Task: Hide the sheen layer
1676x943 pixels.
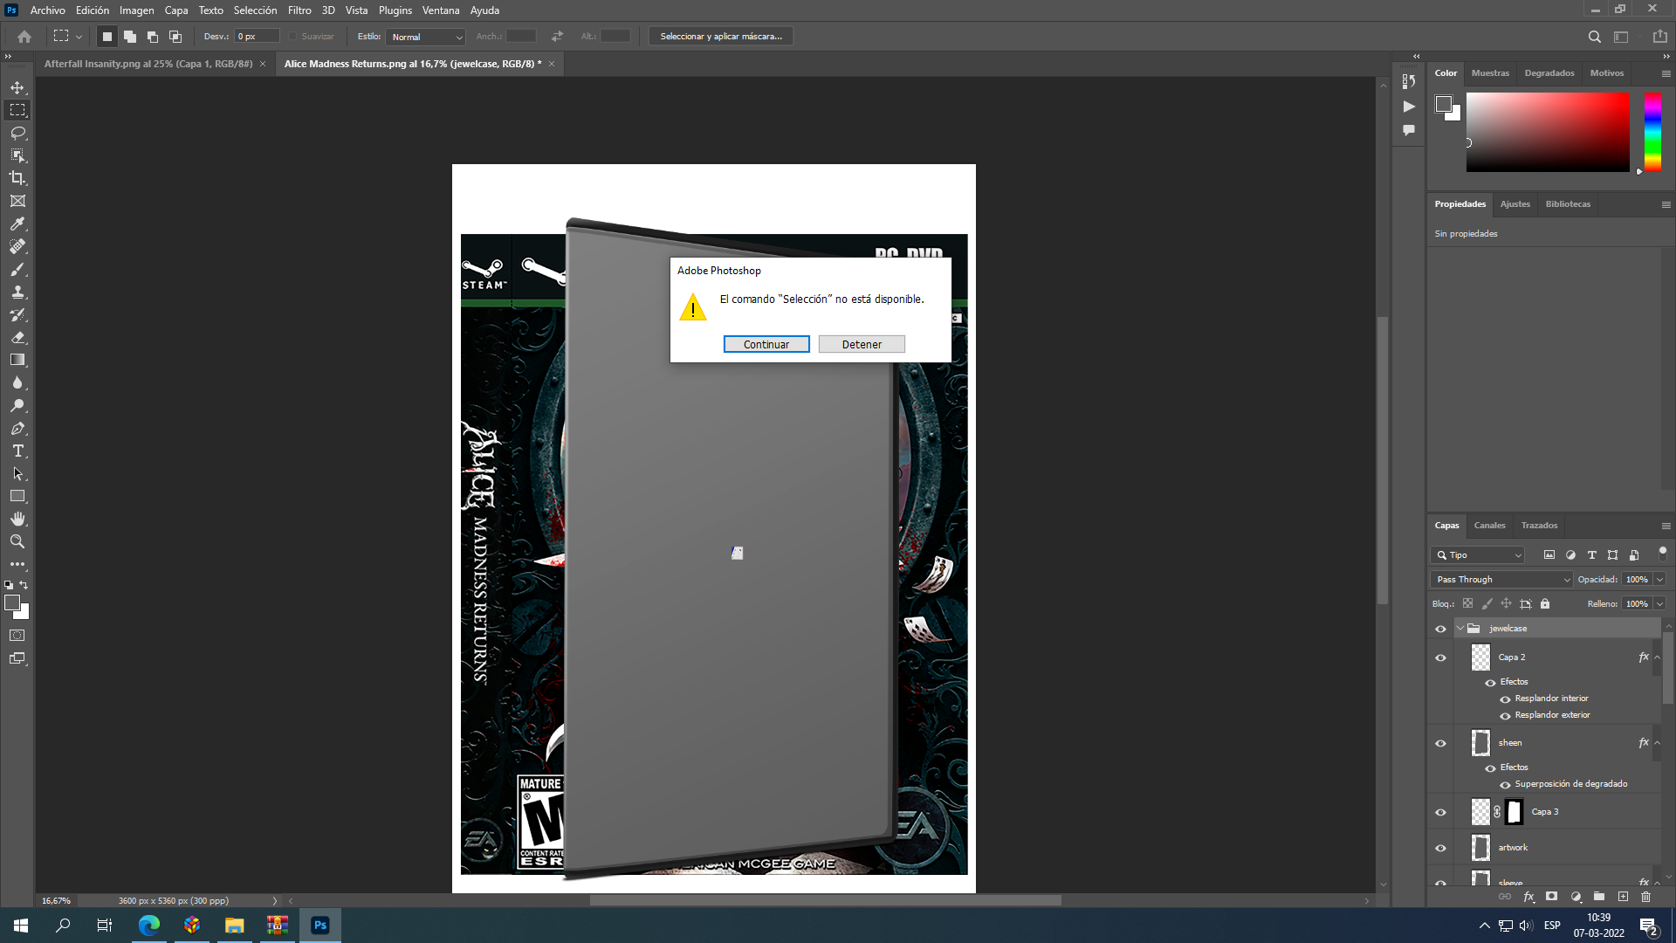Action: click(1440, 743)
